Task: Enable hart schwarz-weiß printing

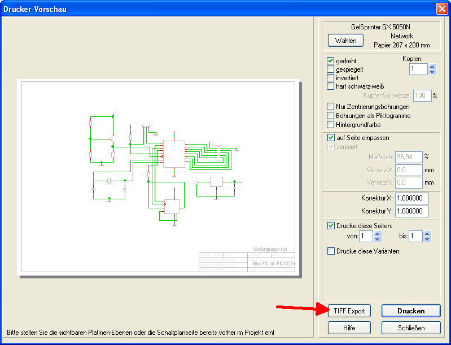Action: pyautogui.click(x=331, y=86)
